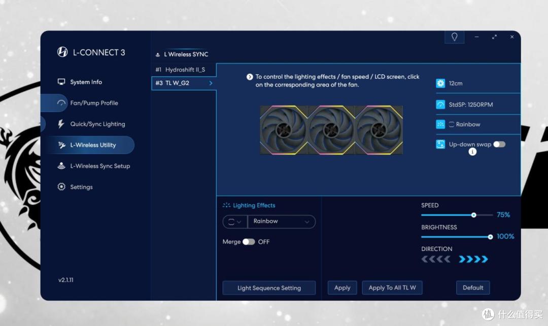Set direction to right arrows
Viewport: 548px width, 326px height.
click(x=473, y=259)
